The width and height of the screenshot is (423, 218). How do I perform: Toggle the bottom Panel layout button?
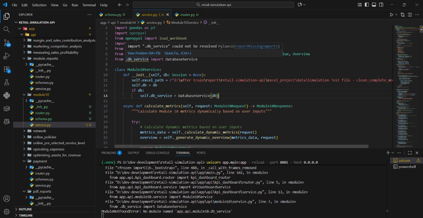point(374,5)
